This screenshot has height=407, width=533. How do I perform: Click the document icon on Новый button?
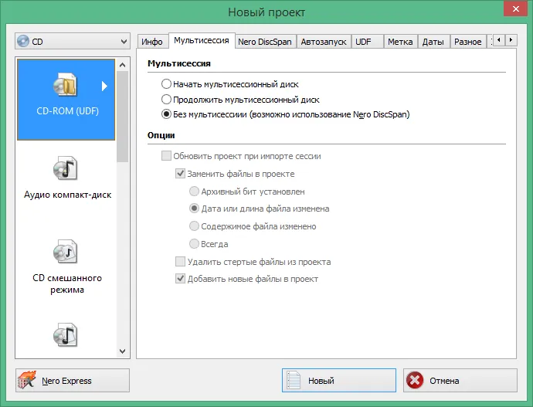(293, 381)
